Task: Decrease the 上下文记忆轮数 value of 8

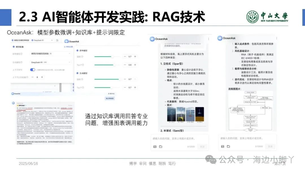Action: (x=32, y=77)
